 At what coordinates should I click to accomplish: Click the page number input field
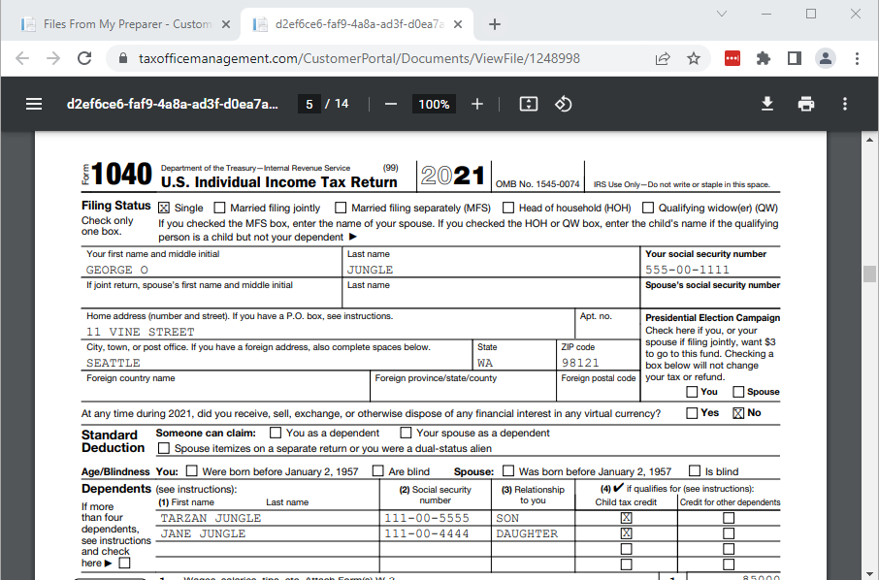(x=309, y=104)
